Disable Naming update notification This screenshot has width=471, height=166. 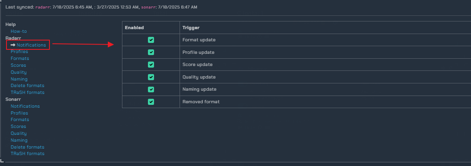pyautogui.click(x=151, y=89)
